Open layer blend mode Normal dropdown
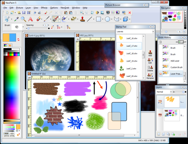 coord(171,92)
